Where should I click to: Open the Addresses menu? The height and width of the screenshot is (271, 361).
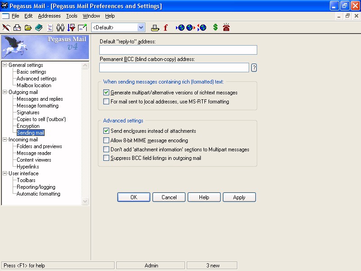pyautogui.click(x=49, y=16)
